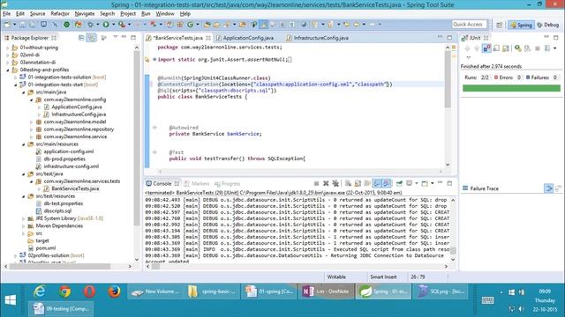Switch to the Debug perspective

[547, 25]
